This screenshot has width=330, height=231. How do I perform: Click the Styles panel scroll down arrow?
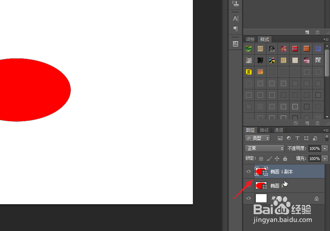pyautogui.click(x=327, y=117)
